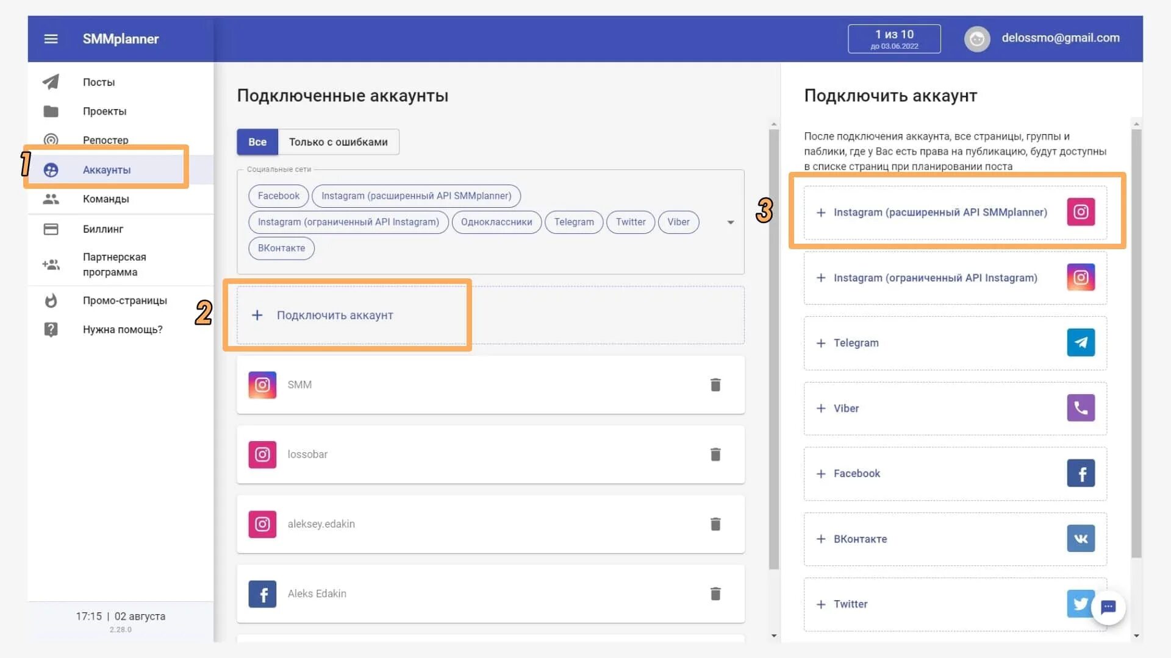Click the 1 из 10 quota button
The width and height of the screenshot is (1171, 658).
tap(894, 39)
